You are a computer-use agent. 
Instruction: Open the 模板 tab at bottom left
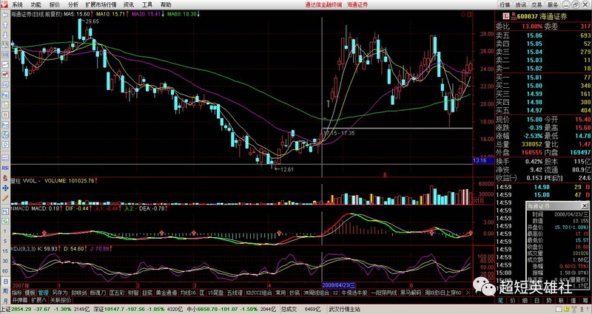[x=29, y=293]
